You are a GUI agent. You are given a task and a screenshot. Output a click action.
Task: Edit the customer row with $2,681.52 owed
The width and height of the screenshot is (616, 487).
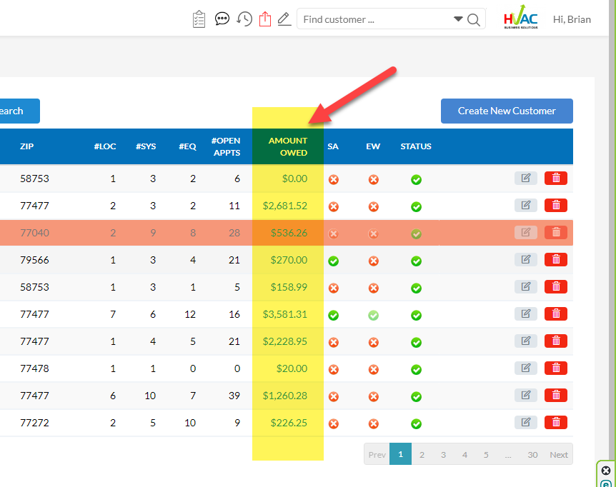525,206
